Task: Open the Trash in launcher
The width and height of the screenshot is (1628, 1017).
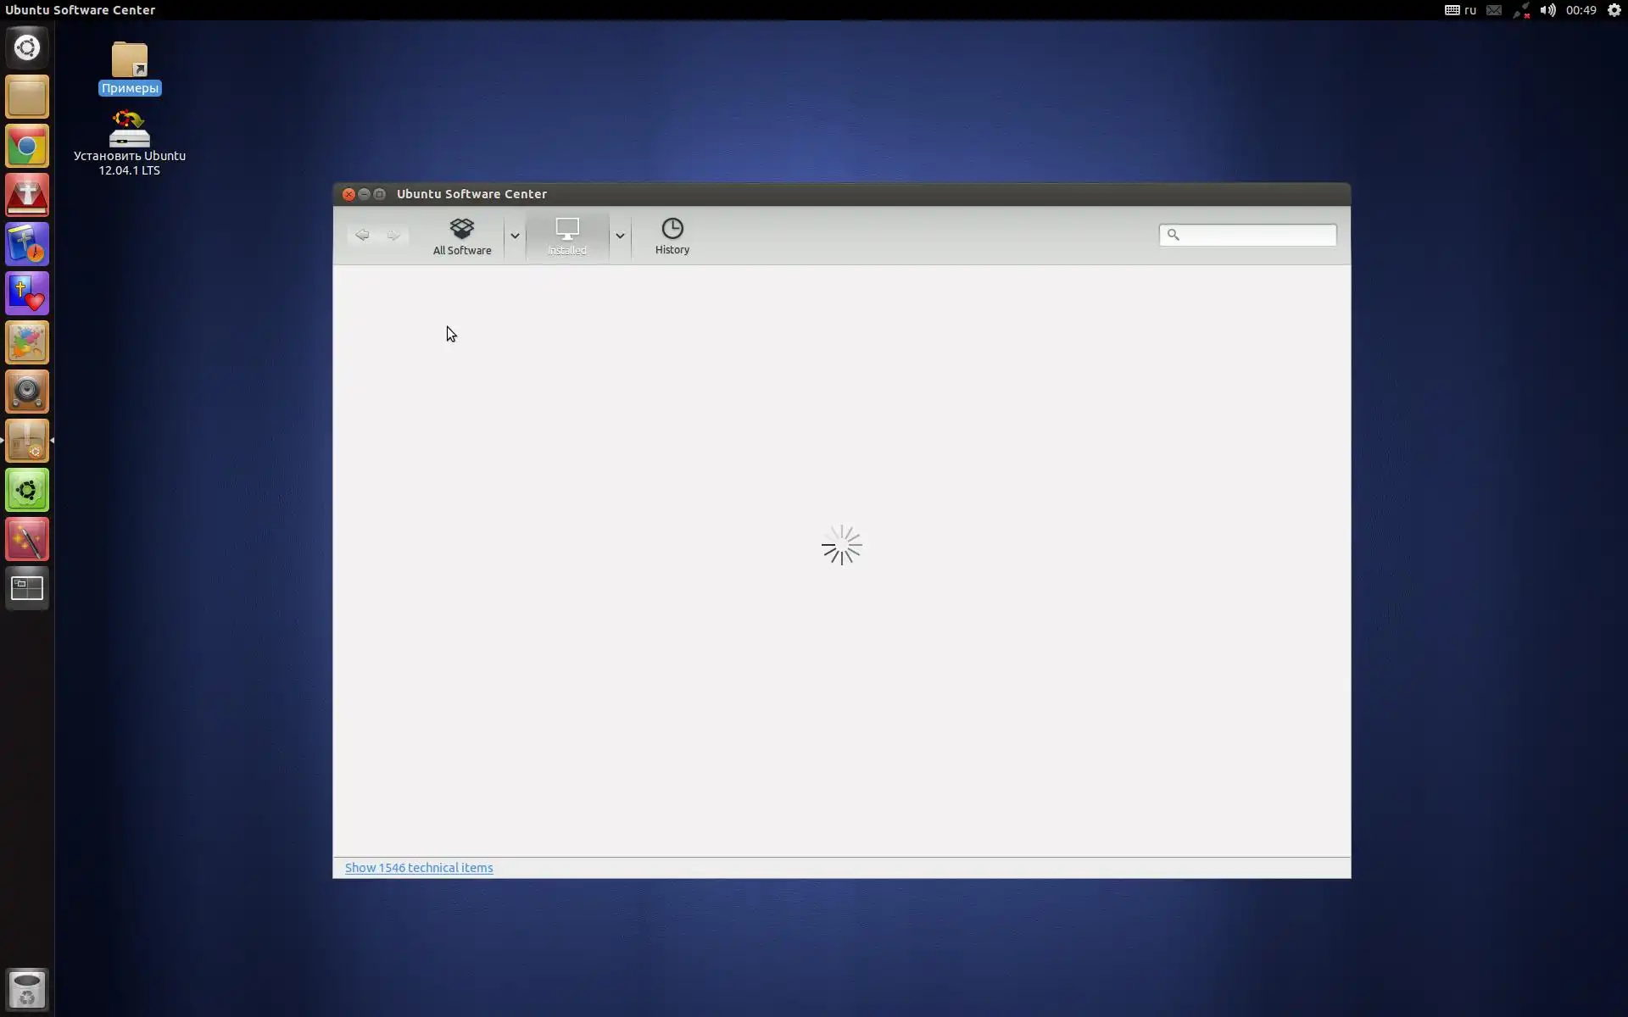Action: tap(27, 989)
